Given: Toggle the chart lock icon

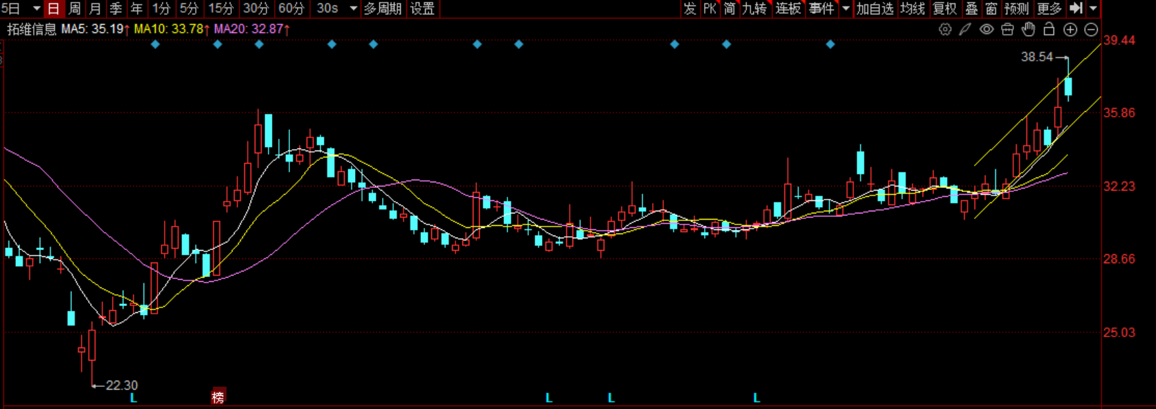Looking at the screenshot, I should 1049,29.
